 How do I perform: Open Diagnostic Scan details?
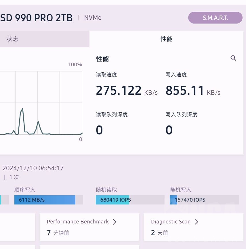pos(171,222)
